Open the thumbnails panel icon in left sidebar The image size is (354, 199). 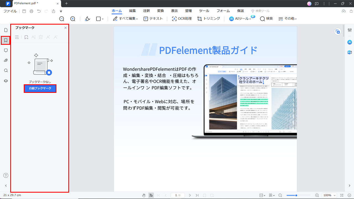click(6, 30)
